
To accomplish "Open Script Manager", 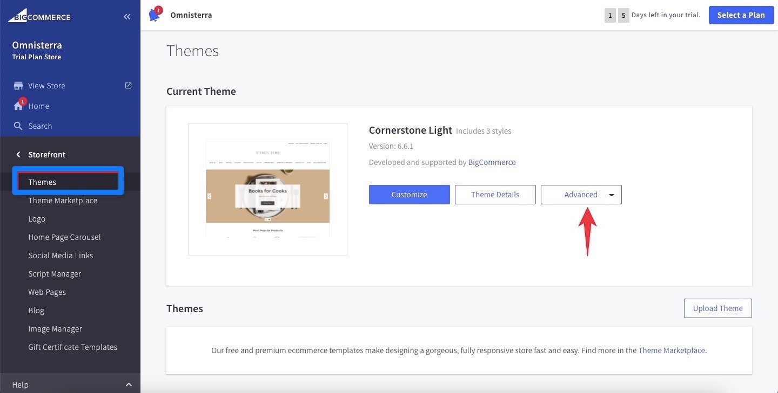I will click(55, 274).
